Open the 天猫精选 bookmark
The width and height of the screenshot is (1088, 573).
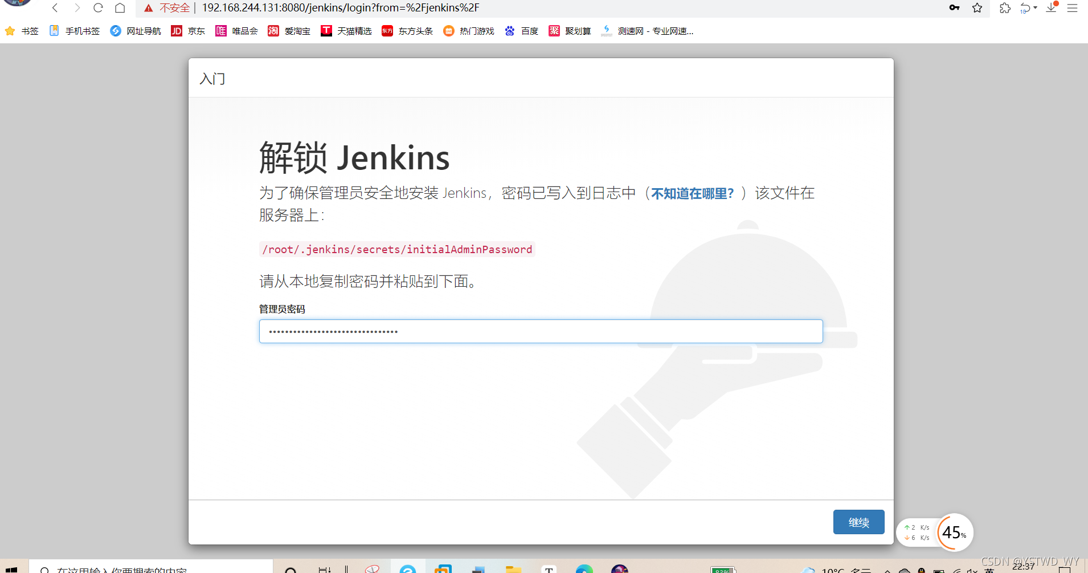point(346,31)
